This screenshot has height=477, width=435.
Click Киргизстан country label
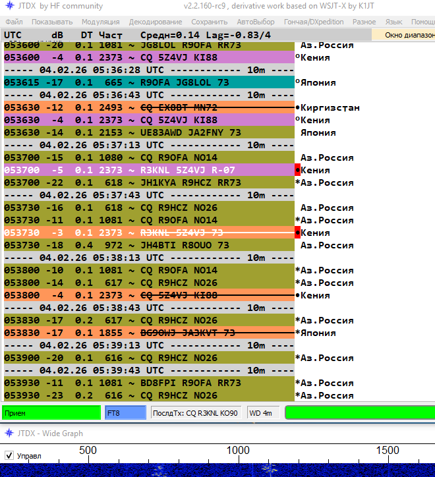coord(330,107)
